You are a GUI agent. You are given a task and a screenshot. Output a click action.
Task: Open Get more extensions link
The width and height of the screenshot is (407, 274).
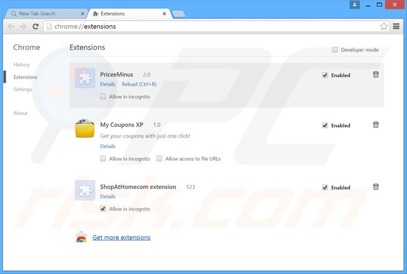click(x=121, y=238)
